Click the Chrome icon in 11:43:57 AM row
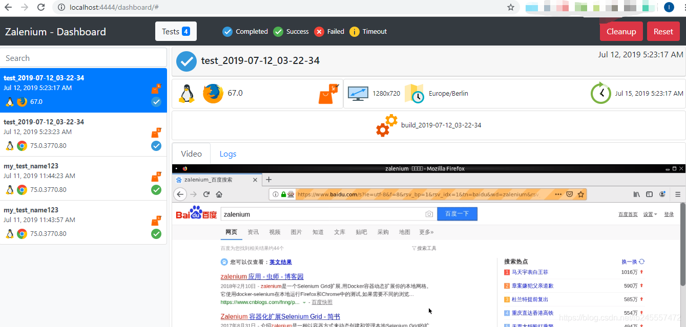 (22, 234)
